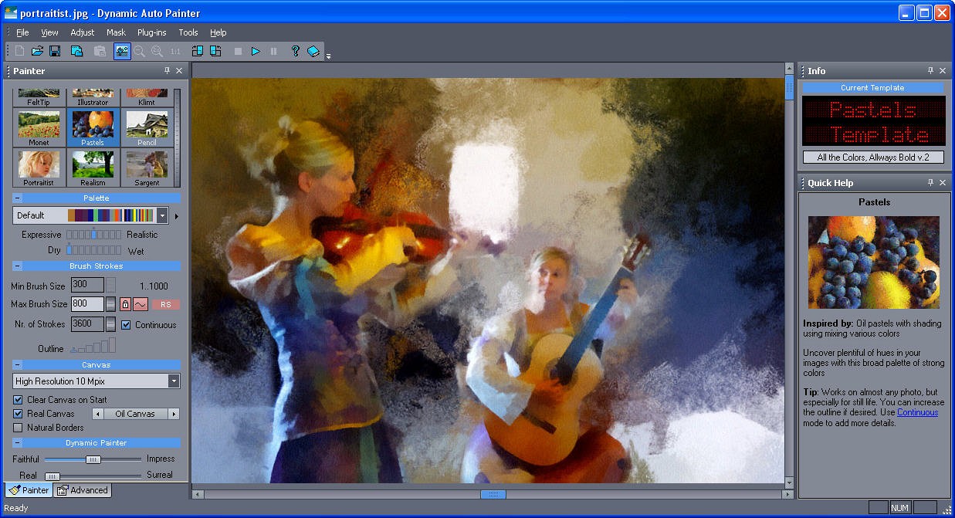This screenshot has width=955, height=518.
Task: Disable Clear Canvas on Start
Action: click(19, 400)
